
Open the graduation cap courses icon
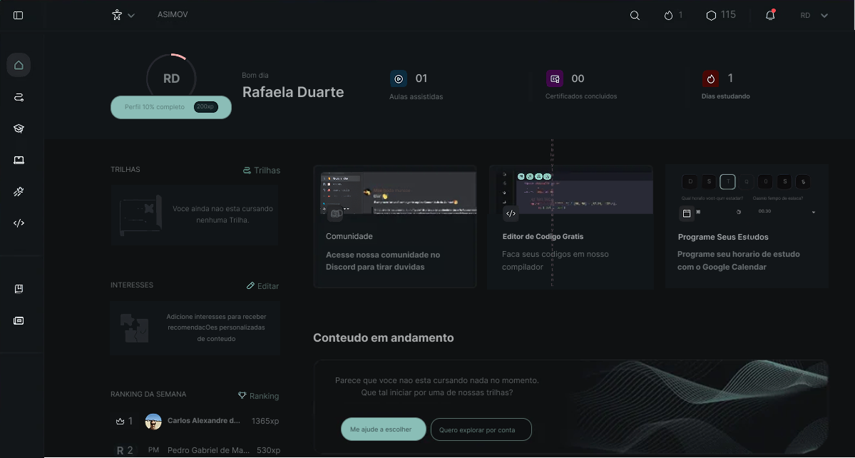point(19,128)
